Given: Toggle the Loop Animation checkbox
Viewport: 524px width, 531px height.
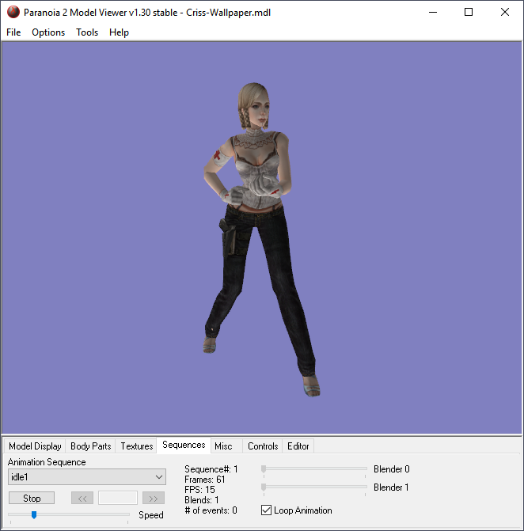Looking at the screenshot, I should tap(266, 510).
